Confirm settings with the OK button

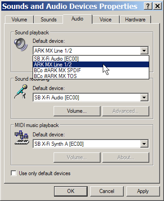click(x=71, y=191)
